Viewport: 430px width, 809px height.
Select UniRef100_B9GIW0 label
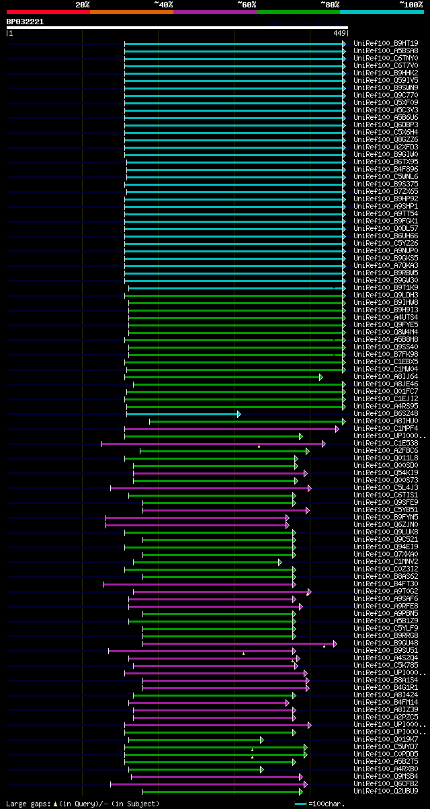click(386, 154)
